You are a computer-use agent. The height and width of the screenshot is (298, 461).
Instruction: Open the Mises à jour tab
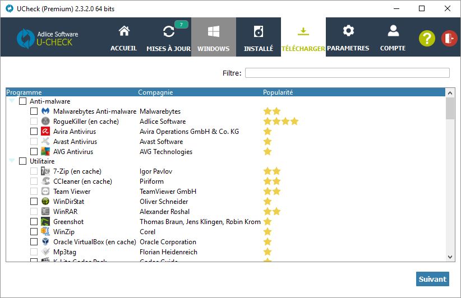point(168,38)
